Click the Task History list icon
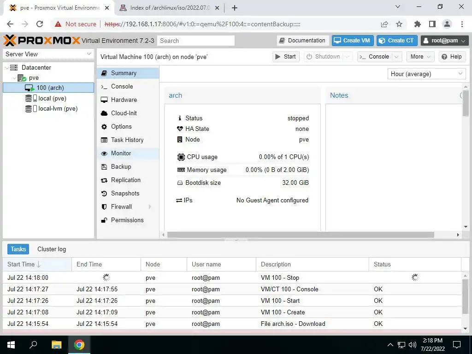The image size is (472, 354). pyautogui.click(x=104, y=140)
